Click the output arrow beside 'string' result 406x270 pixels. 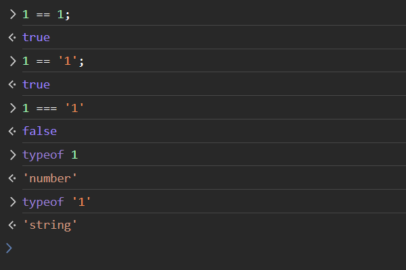[12, 225]
